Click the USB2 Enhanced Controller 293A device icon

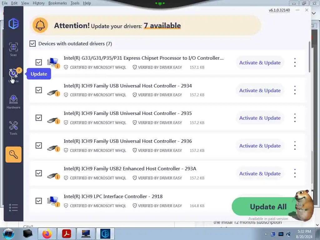pos(53,176)
